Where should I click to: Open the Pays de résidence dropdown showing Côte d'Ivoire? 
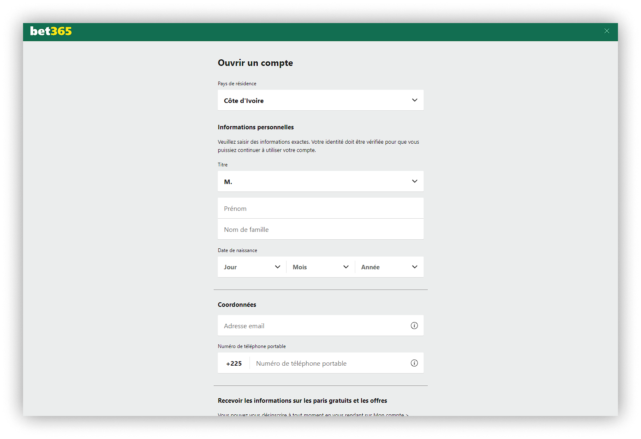click(x=321, y=100)
